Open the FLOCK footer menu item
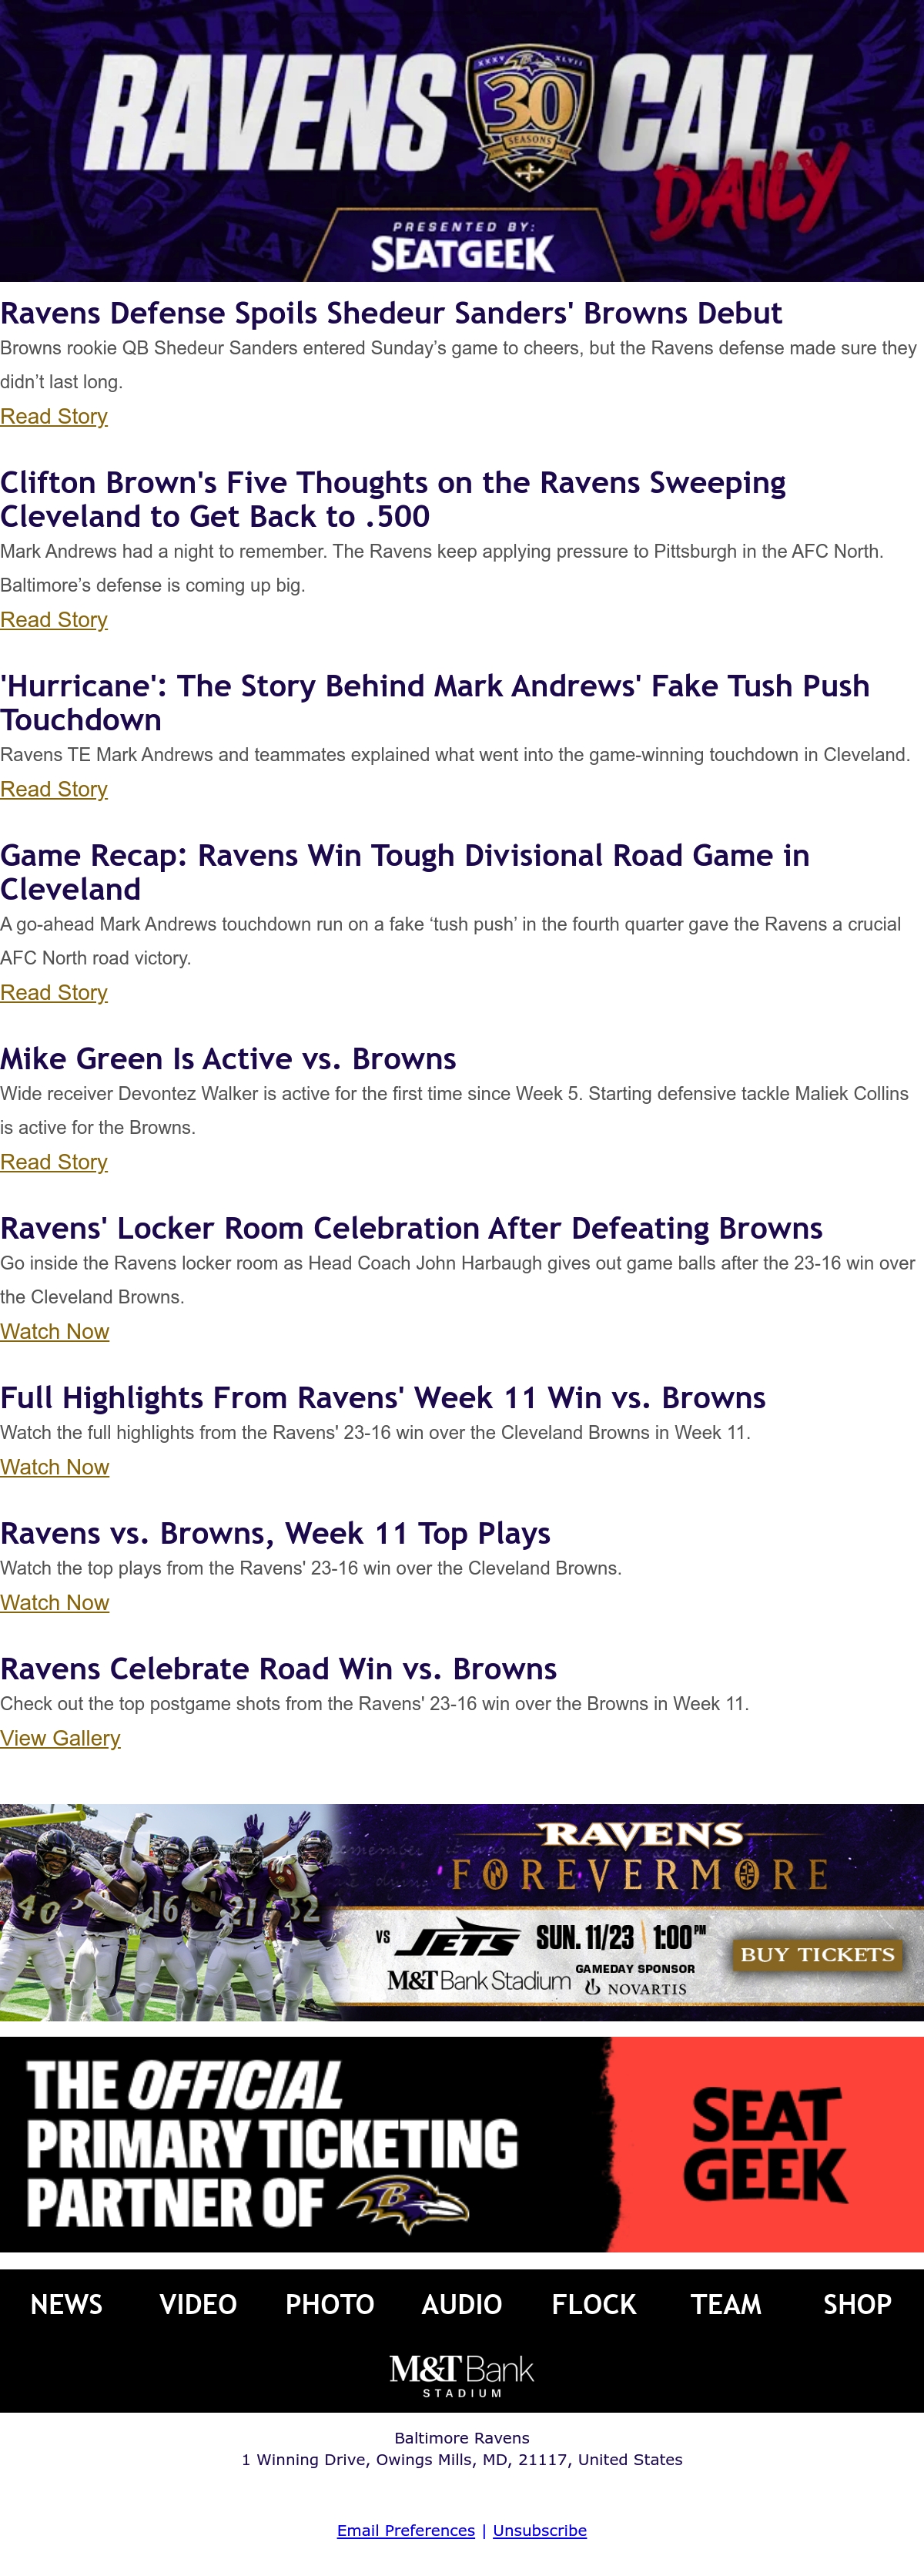Viewport: 924px width, 2576px height. coord(594,2304)
